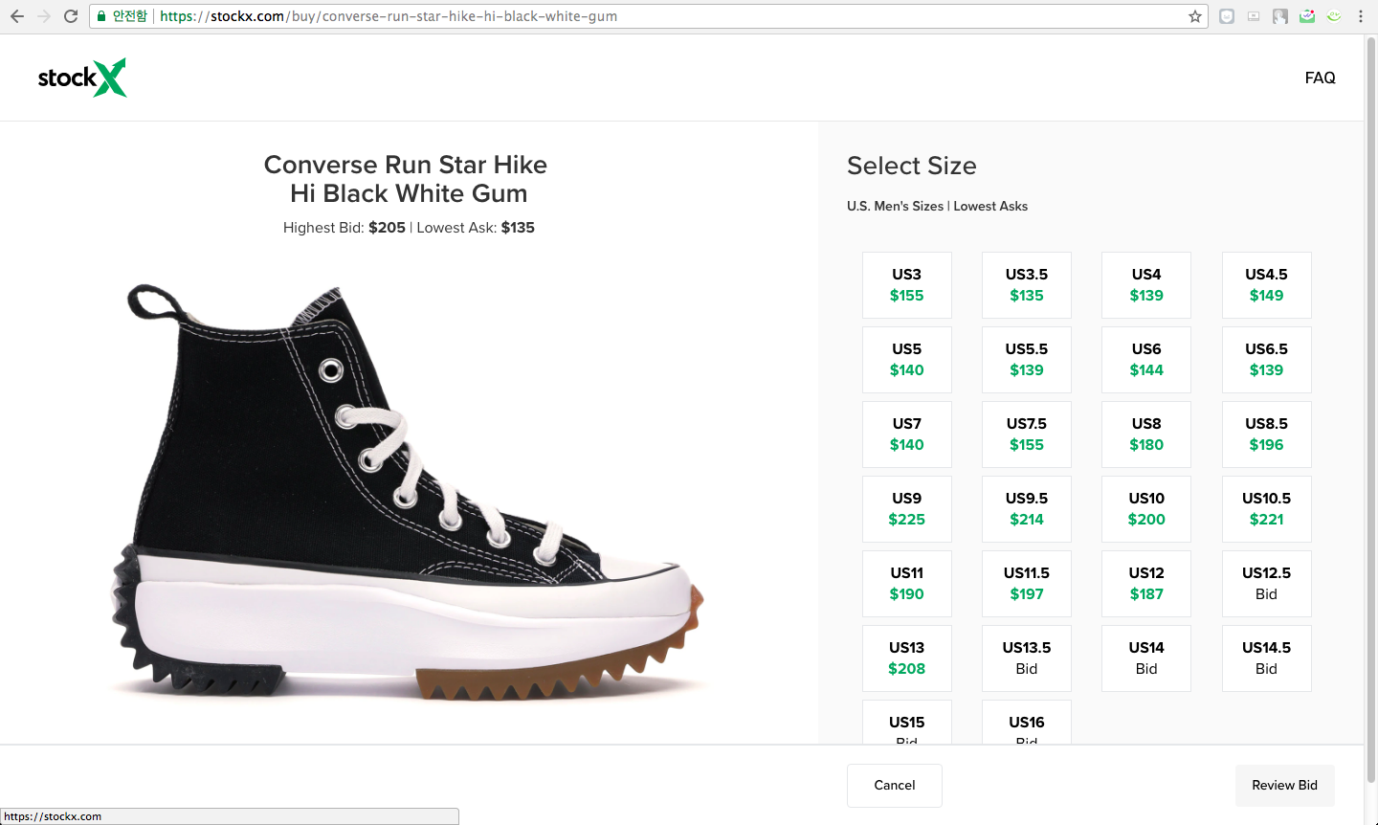Pick size US11 for $190
This screenshot has height=825, width=1378.
point(907,584)
